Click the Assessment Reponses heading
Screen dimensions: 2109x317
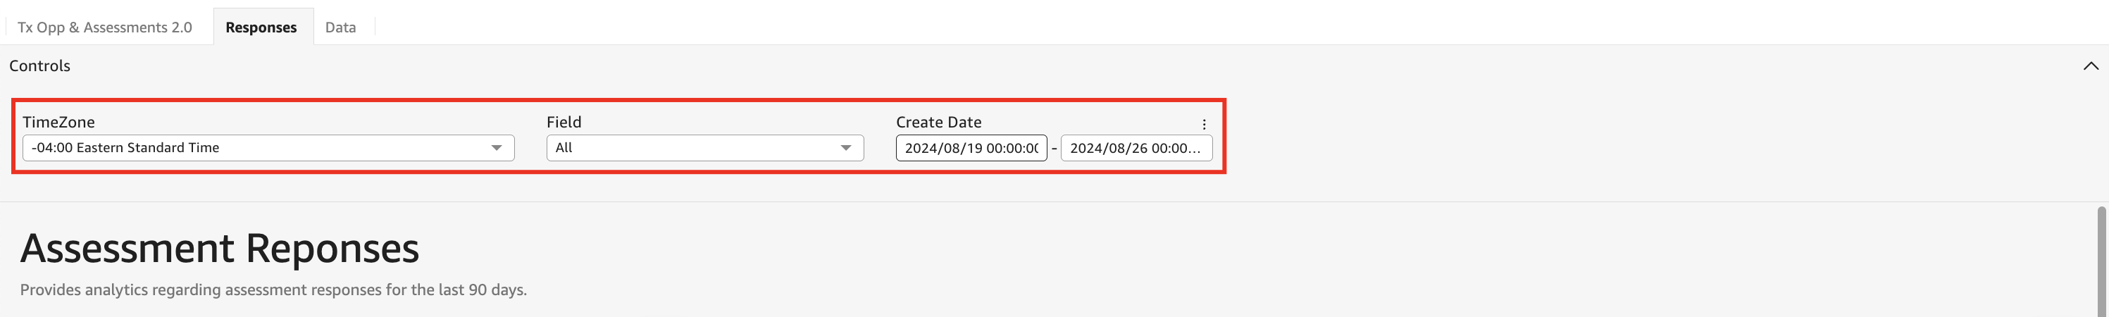tap(219, 248)
